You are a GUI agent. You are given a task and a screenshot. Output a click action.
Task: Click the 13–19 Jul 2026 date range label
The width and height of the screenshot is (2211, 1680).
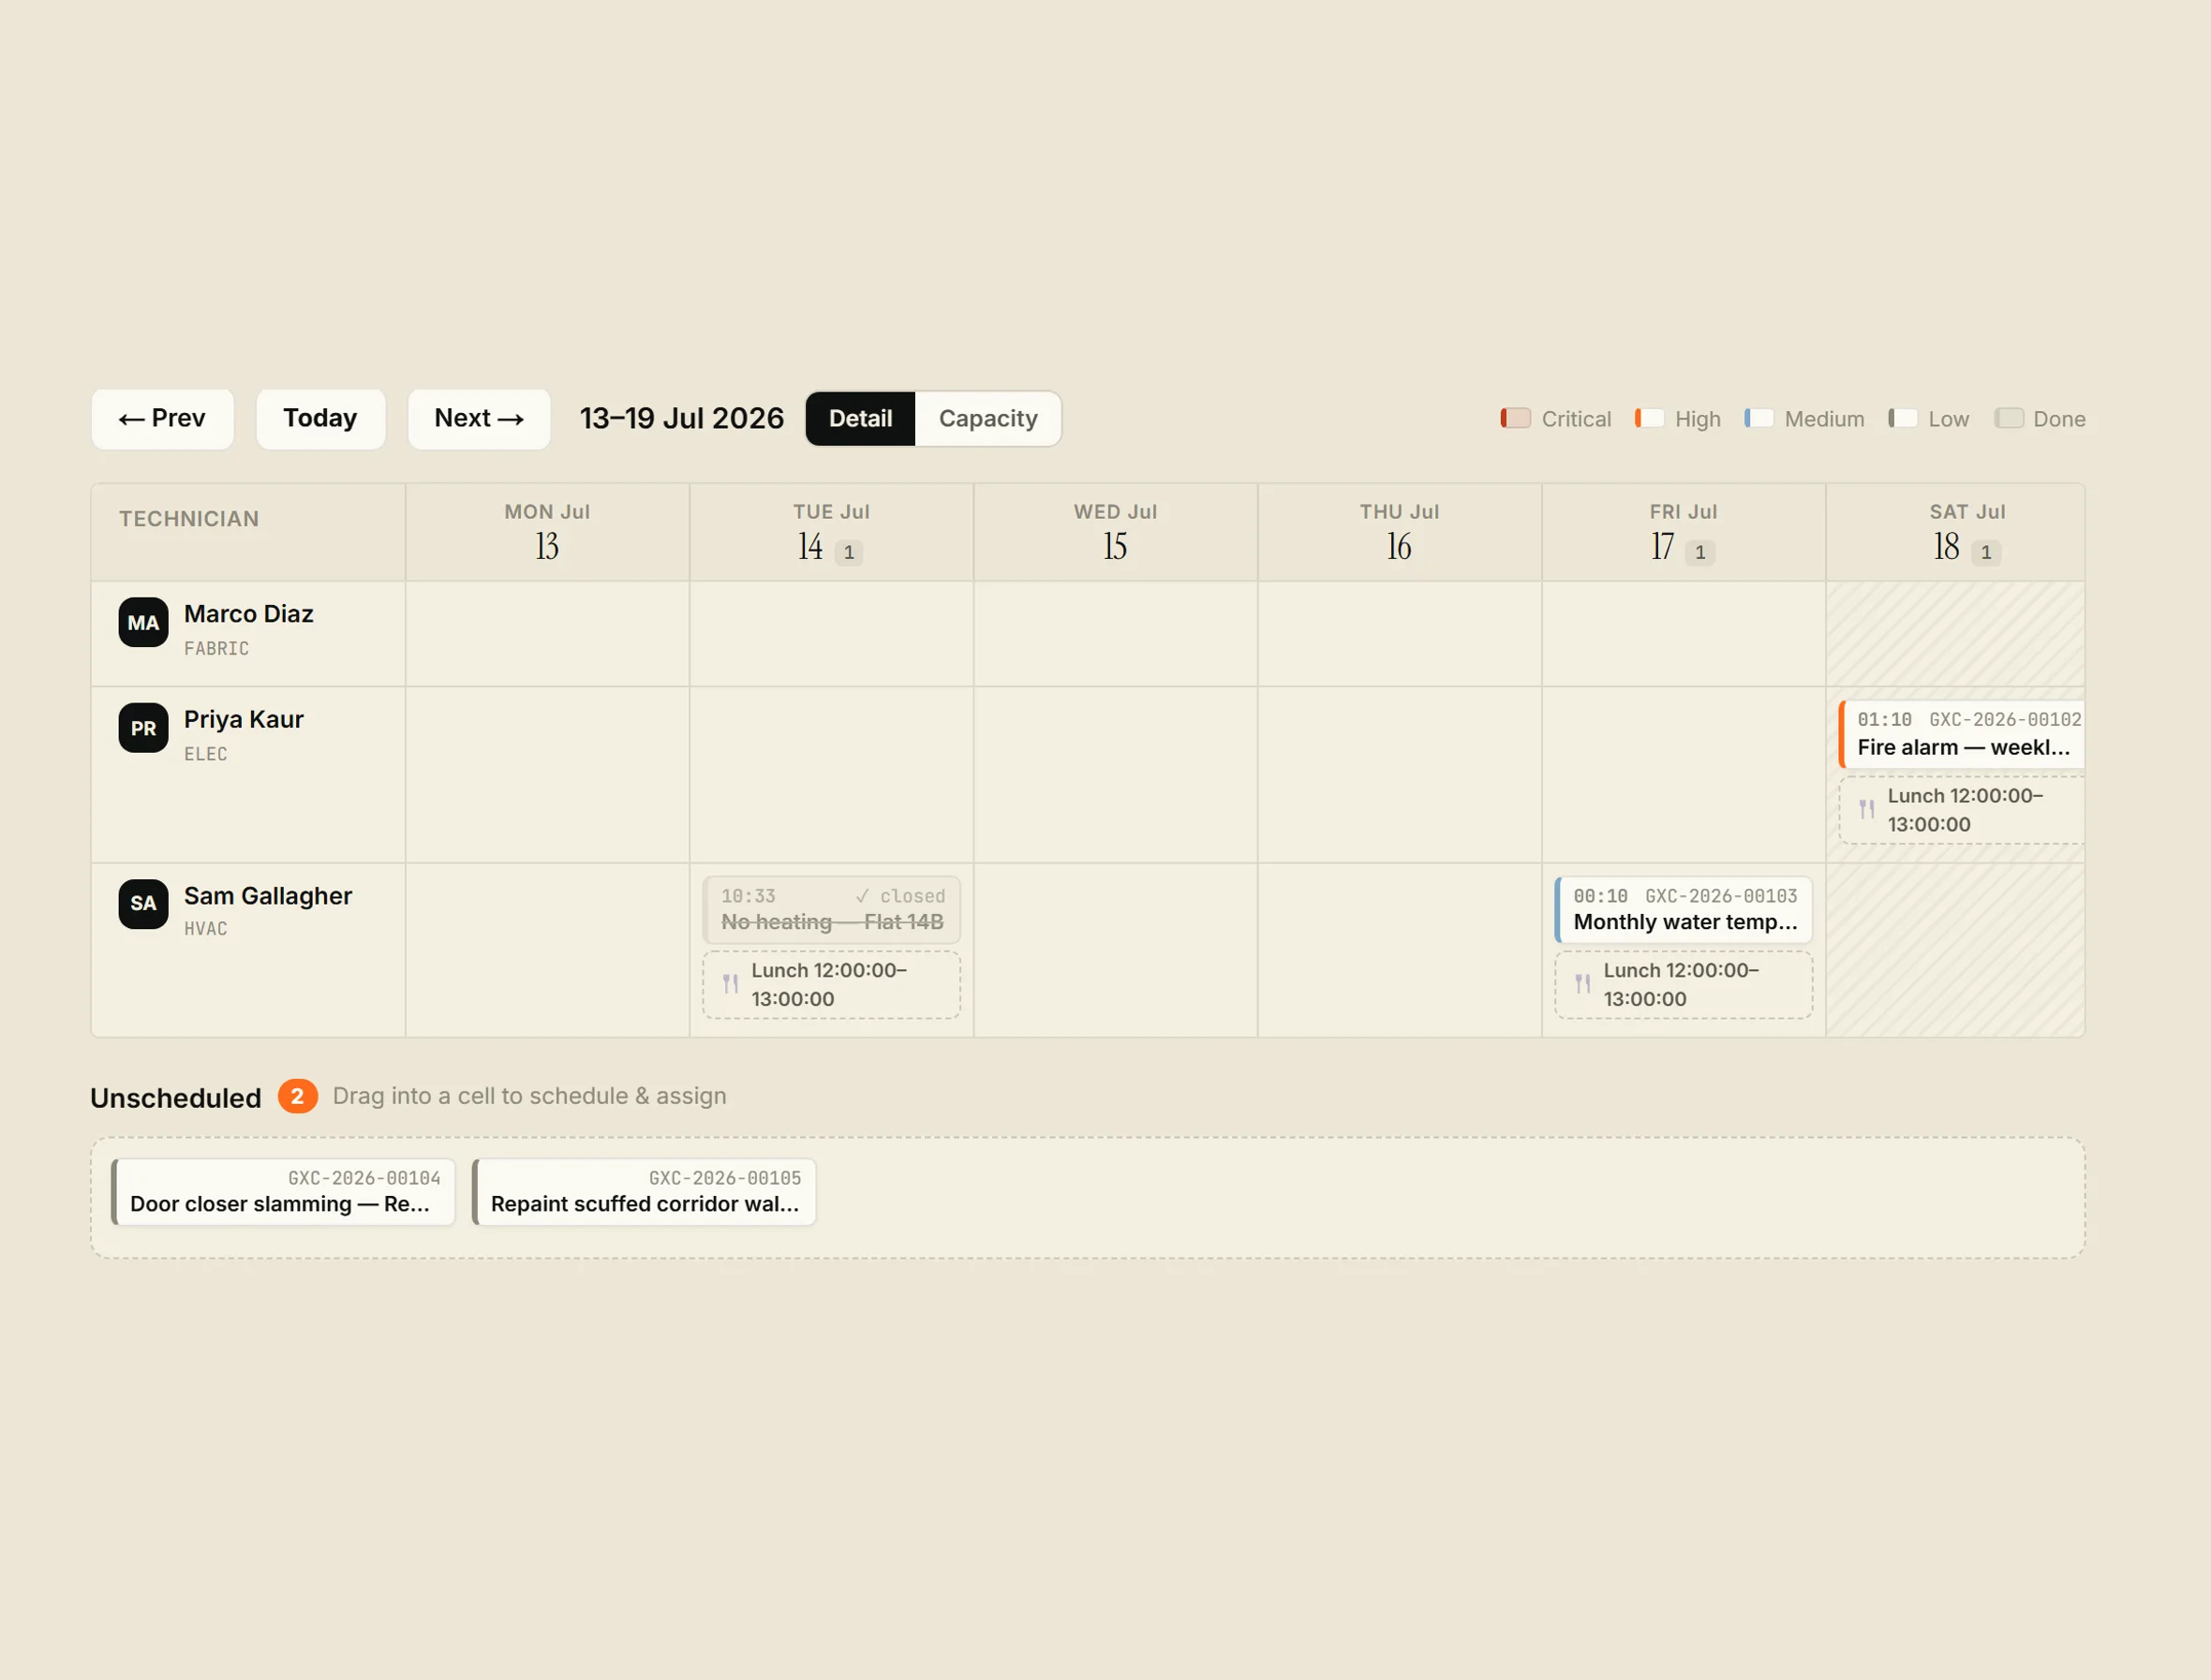681,418
